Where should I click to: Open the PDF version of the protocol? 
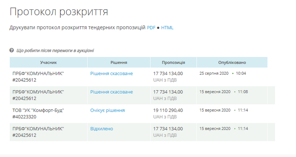click(x=151, y=28)
